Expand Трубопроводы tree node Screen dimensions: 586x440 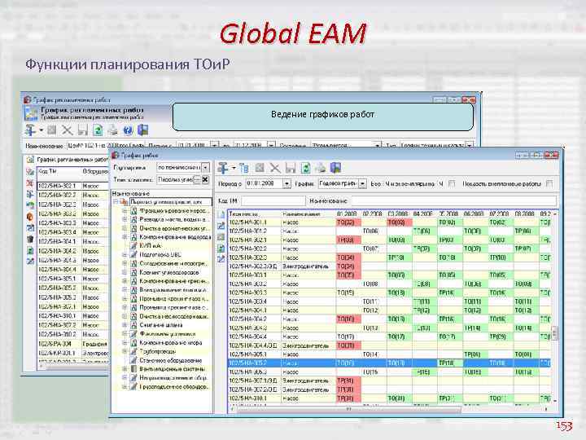click(x=125, y=352)
